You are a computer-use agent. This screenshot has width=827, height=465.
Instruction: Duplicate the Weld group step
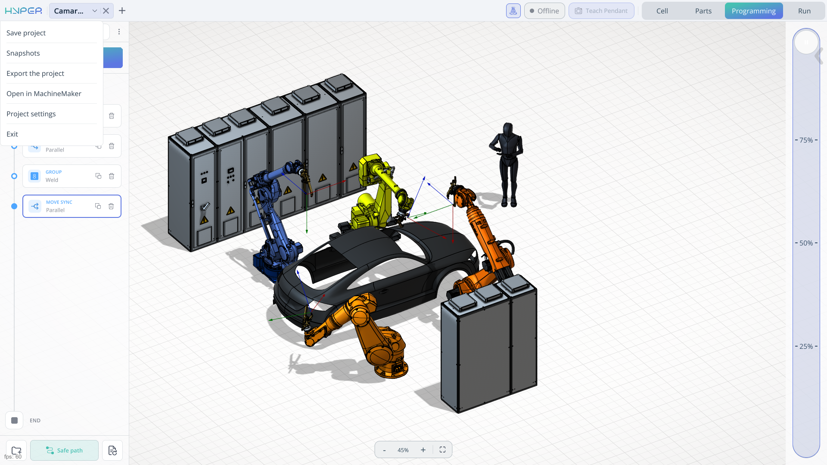click(98, 176)
